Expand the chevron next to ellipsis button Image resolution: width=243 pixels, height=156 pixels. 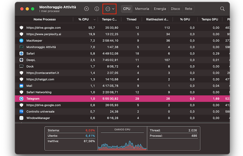[x=113, y=9]
